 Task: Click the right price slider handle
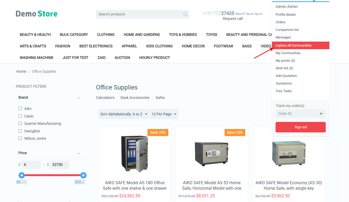tap(83, 175)
